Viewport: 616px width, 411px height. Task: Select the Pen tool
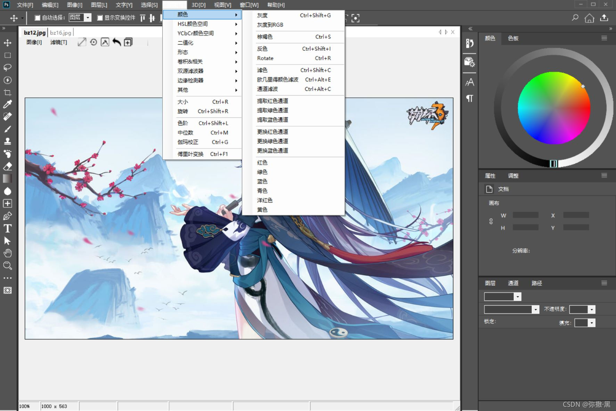tap(7, 216)
